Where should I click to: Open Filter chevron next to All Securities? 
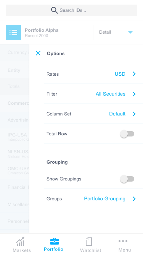[x=134, y=94]
